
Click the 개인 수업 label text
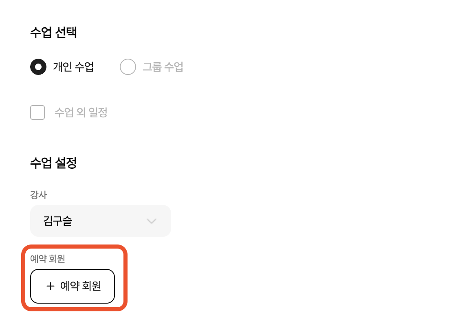tap(73, 67)
